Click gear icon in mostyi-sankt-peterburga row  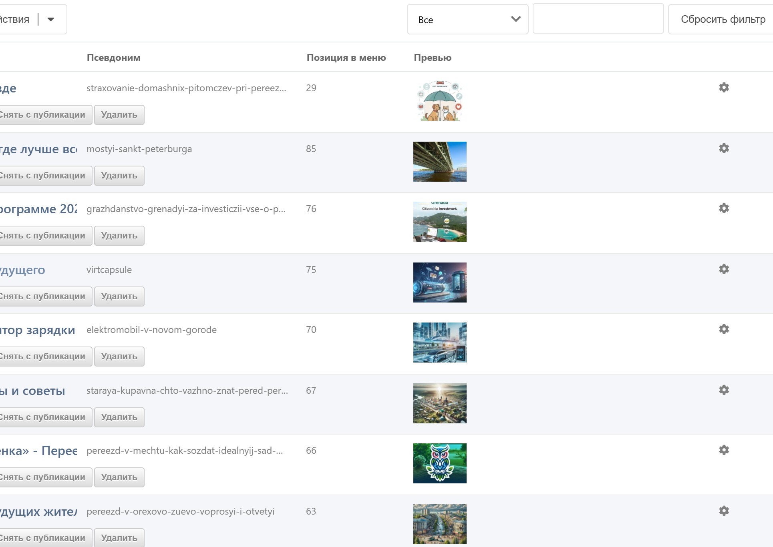(x=724, y=148)
